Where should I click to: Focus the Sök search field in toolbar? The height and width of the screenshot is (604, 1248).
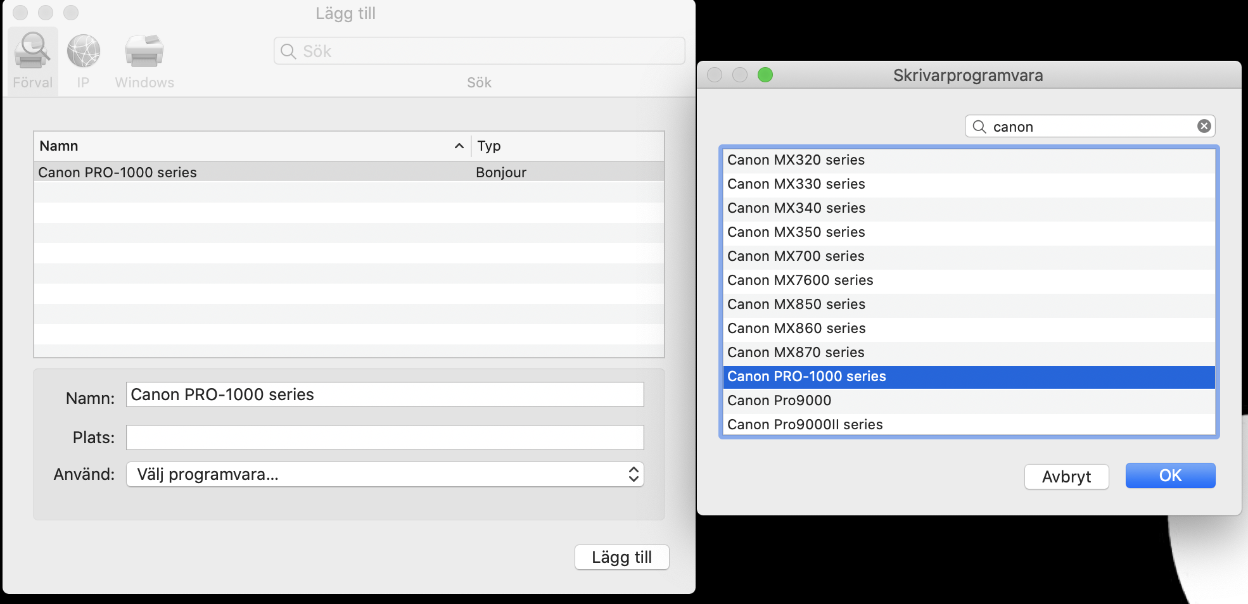tap(479, 51)
